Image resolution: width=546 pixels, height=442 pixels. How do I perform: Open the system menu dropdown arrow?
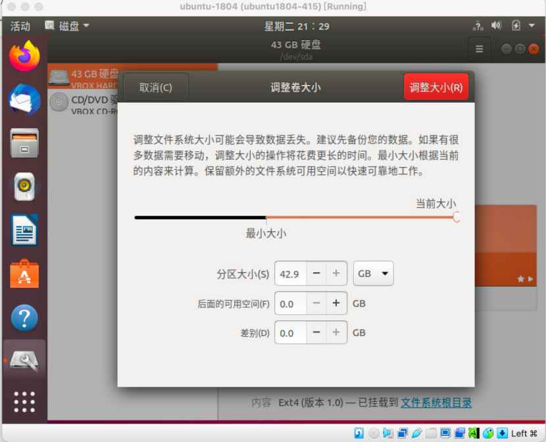[x=532, y=26]
